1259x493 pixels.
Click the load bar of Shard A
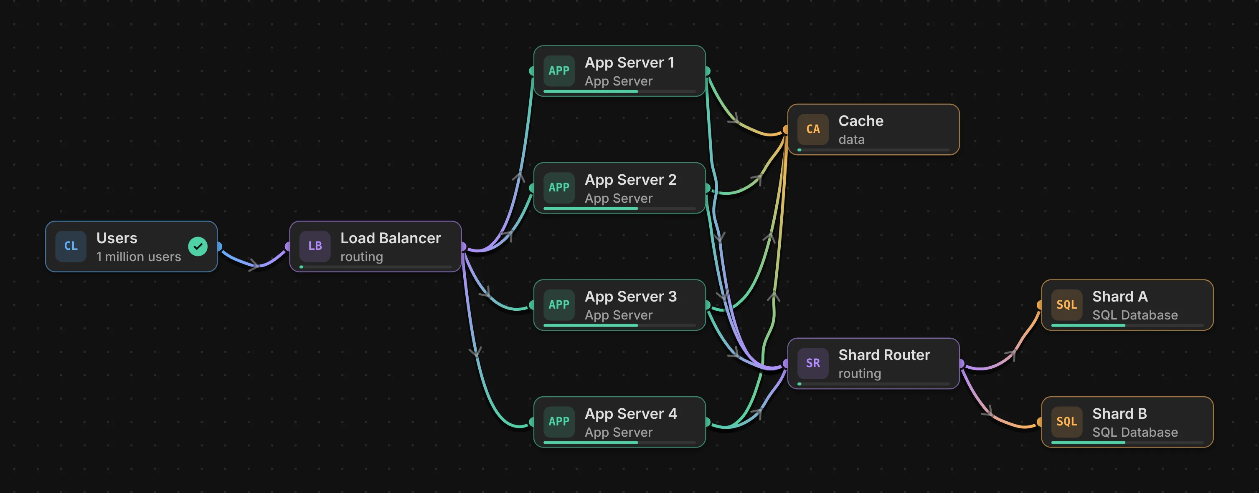pos(1127,325)
